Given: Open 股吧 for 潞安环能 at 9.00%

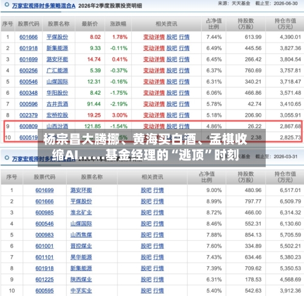Looking at the screenshot, I should [x=146, y=190].
